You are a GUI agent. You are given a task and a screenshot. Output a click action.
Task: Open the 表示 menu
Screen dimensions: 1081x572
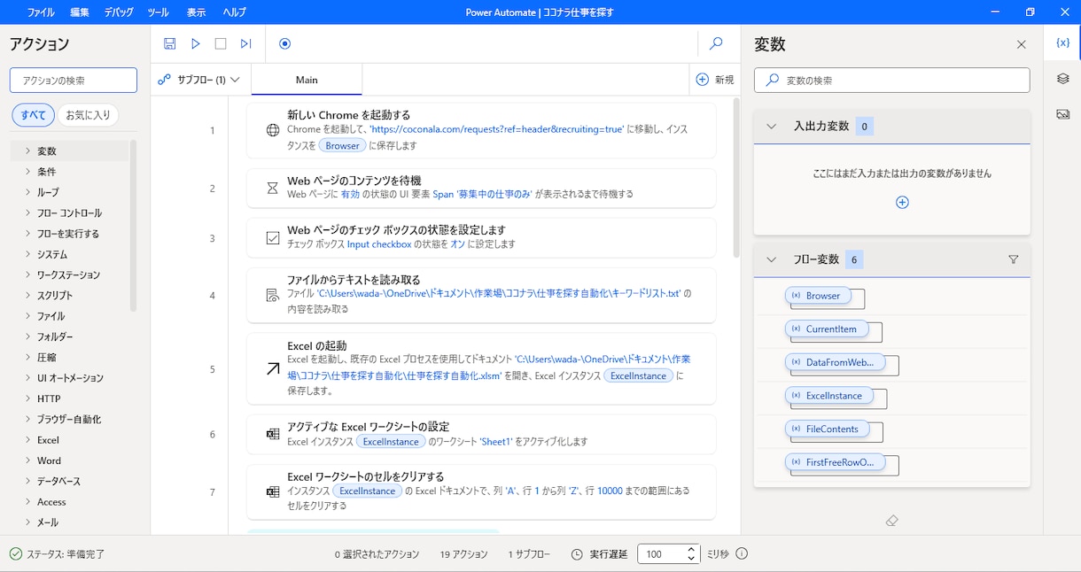click(197, 12)
